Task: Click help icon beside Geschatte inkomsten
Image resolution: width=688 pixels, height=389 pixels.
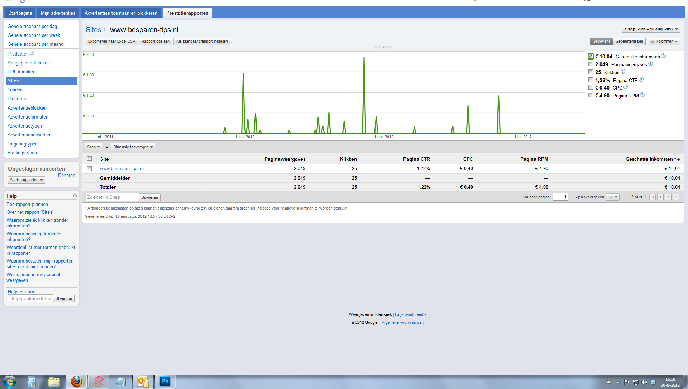Action: [663, 56]
